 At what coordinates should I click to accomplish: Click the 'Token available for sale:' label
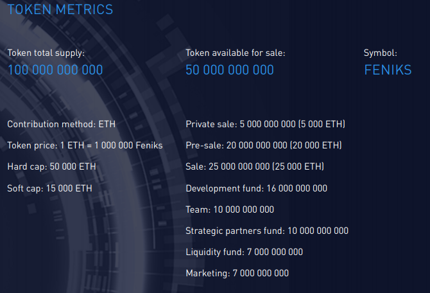(x=236, y=53)
